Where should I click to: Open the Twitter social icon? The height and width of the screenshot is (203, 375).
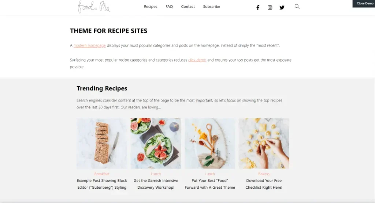[282, 8]
